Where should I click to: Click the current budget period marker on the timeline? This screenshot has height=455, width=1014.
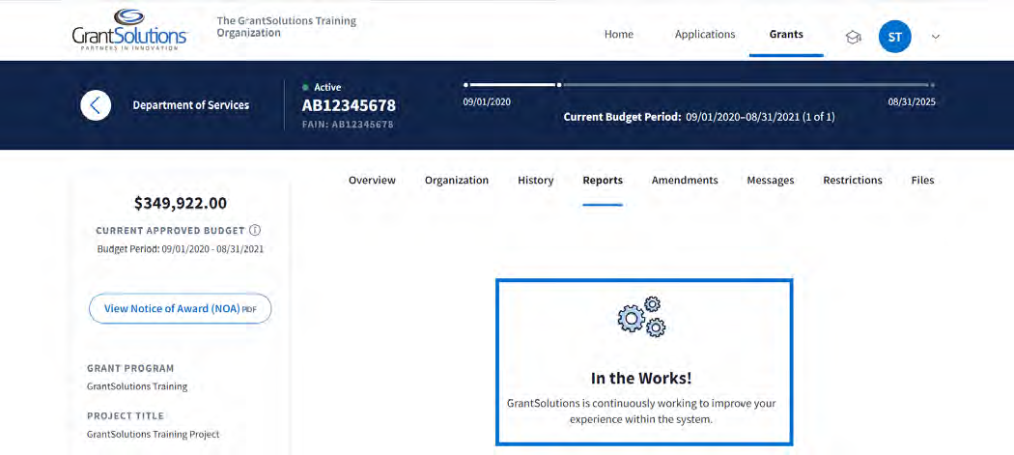click(559, 85)
